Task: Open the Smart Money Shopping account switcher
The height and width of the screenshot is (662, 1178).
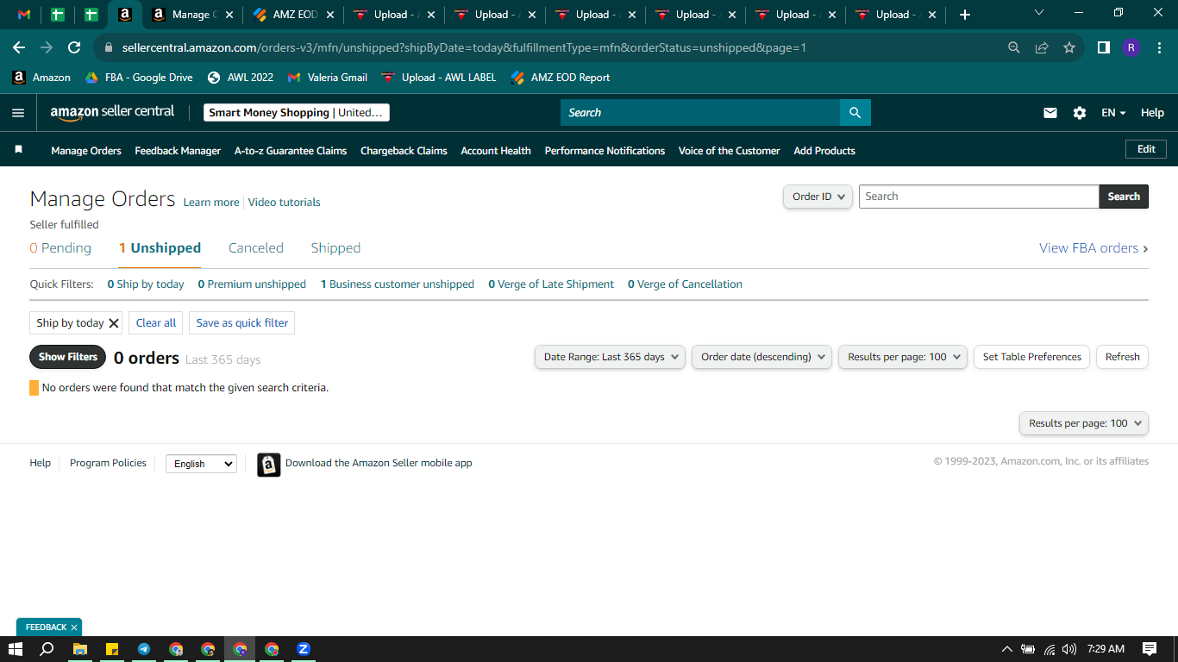Action: pyautogui.click(x=297, y=113)
